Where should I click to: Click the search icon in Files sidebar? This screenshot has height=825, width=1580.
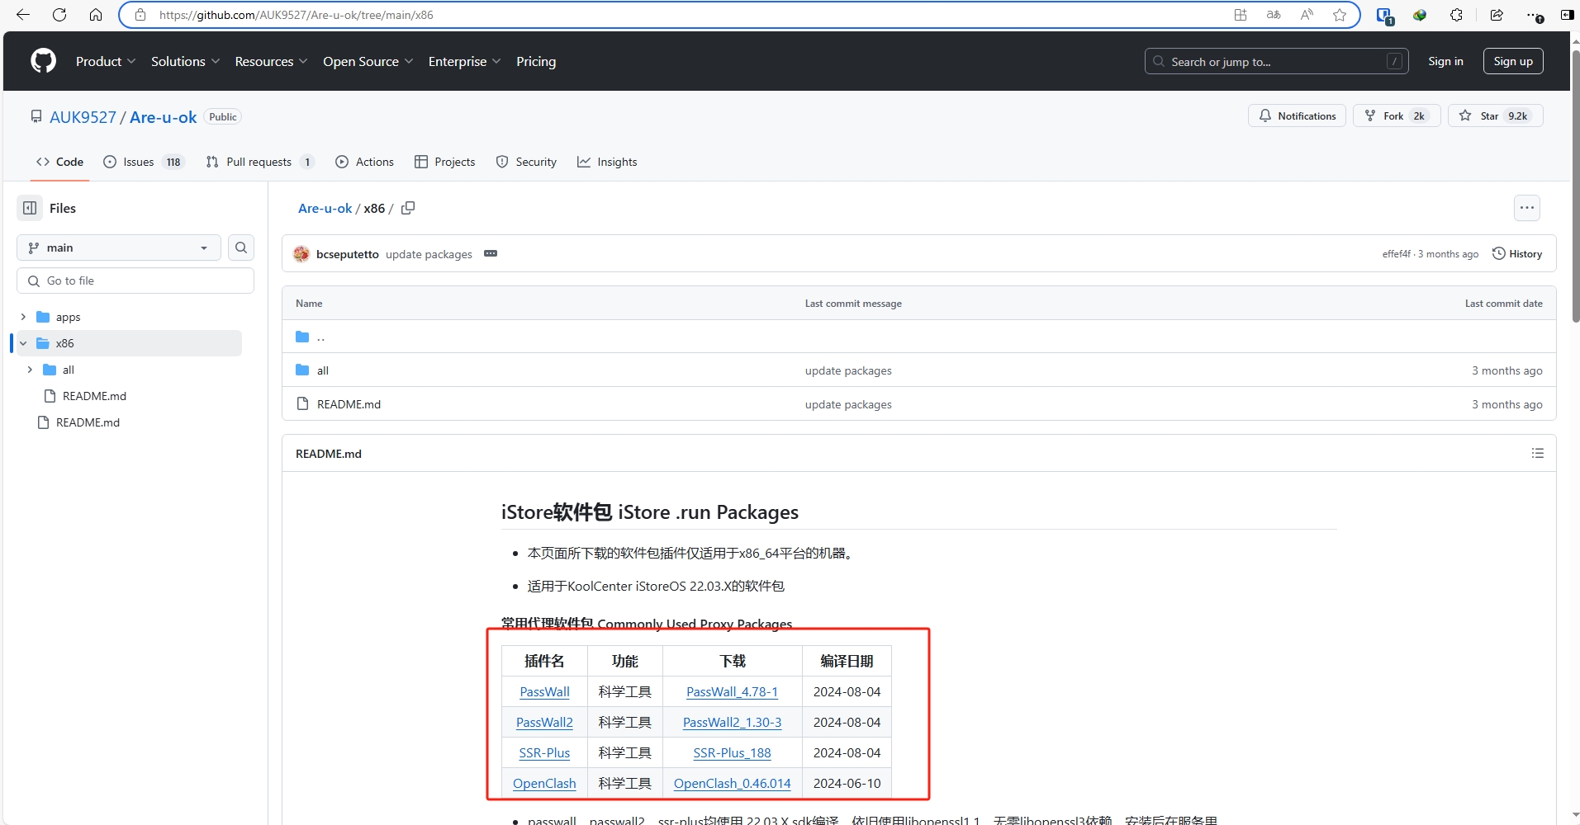tap(240, 247)
